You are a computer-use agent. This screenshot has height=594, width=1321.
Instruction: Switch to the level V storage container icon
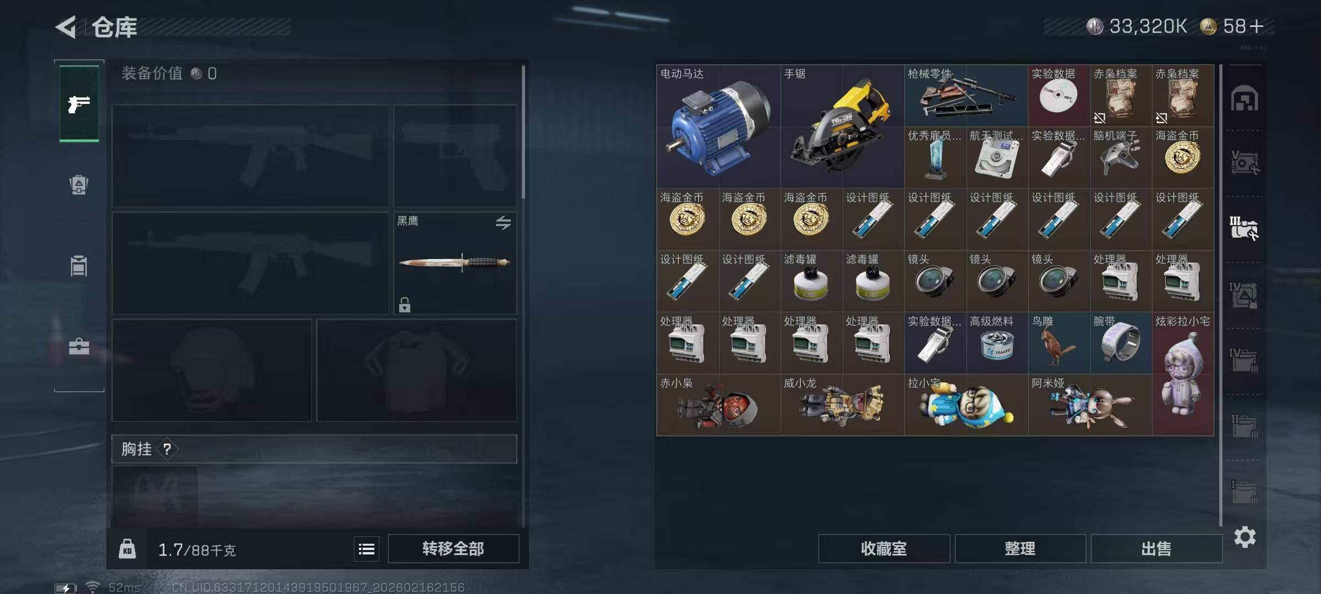coord(1244,163)
